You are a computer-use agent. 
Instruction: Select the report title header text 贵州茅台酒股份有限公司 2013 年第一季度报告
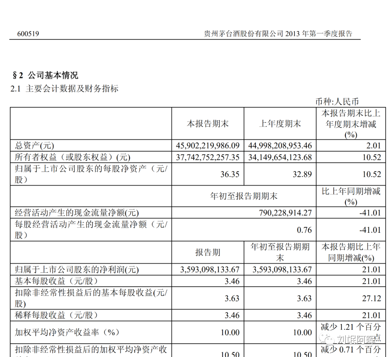(278, 34)
